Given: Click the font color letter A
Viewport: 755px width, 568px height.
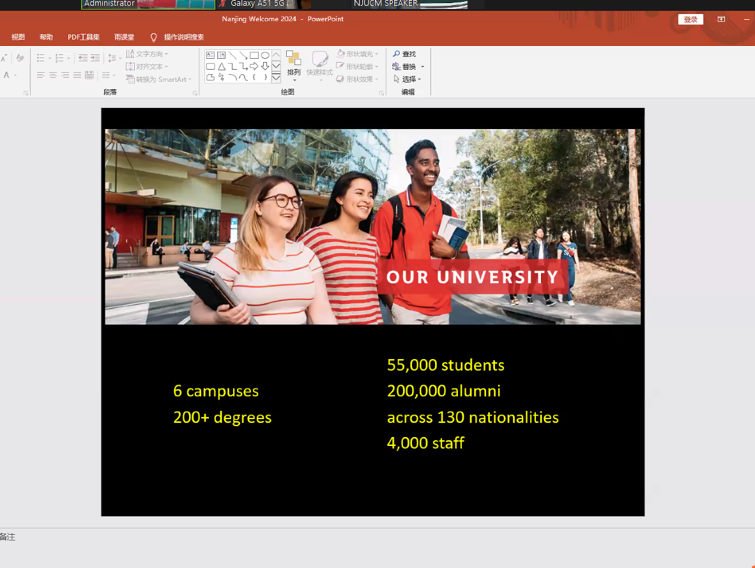Looking at the screenshot, I should 6,75.
